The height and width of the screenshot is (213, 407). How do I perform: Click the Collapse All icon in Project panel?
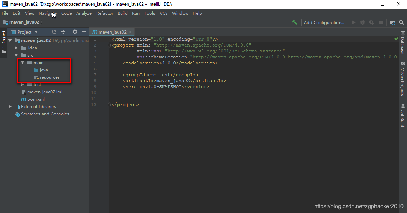(x=63, y=32)
